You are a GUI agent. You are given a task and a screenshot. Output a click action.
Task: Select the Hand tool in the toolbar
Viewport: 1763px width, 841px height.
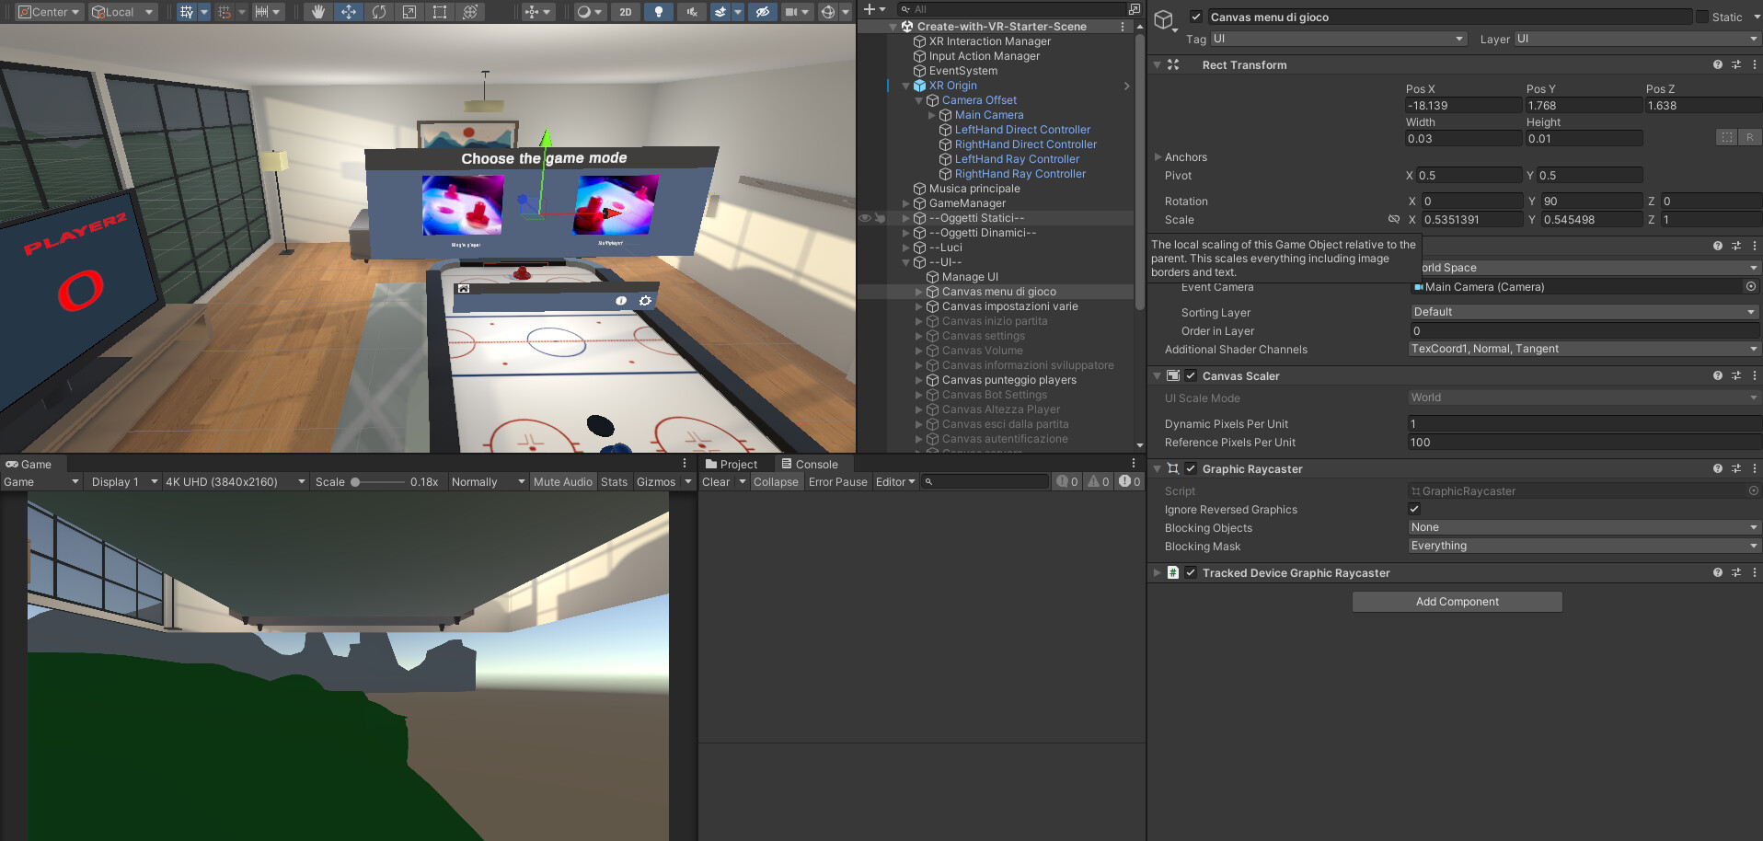[x=317, y=12]
